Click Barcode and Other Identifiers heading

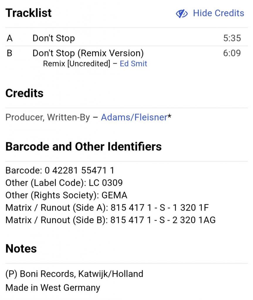point(84,146)
